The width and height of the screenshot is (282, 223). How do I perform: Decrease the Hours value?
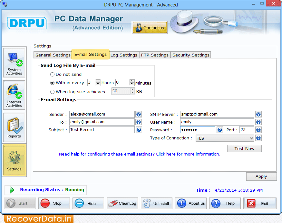[98, 84]
